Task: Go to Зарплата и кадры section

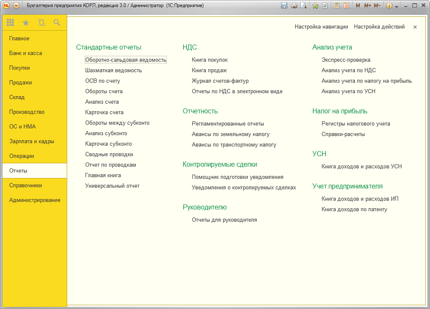Action: pos(34,141)
